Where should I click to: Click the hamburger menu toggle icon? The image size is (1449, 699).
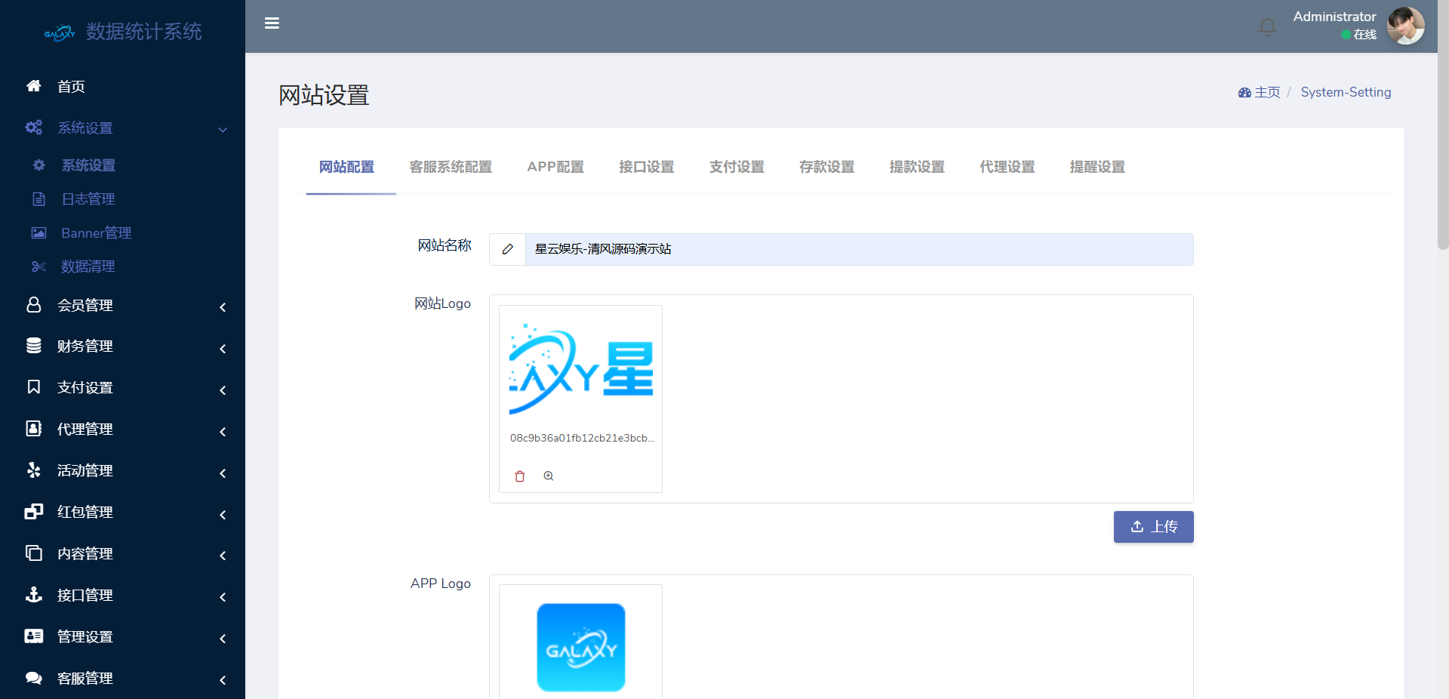click(x=272, y=23)
